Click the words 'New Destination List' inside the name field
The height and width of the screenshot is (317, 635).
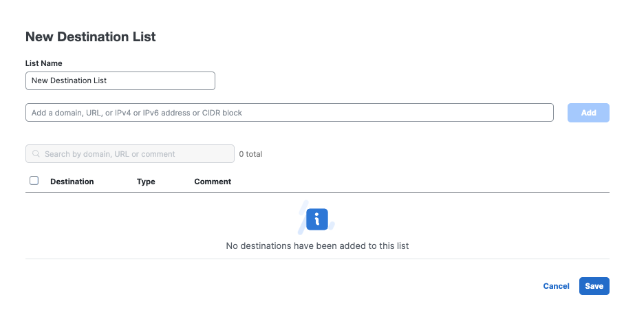pyautogui.click(x=69, y=80)
